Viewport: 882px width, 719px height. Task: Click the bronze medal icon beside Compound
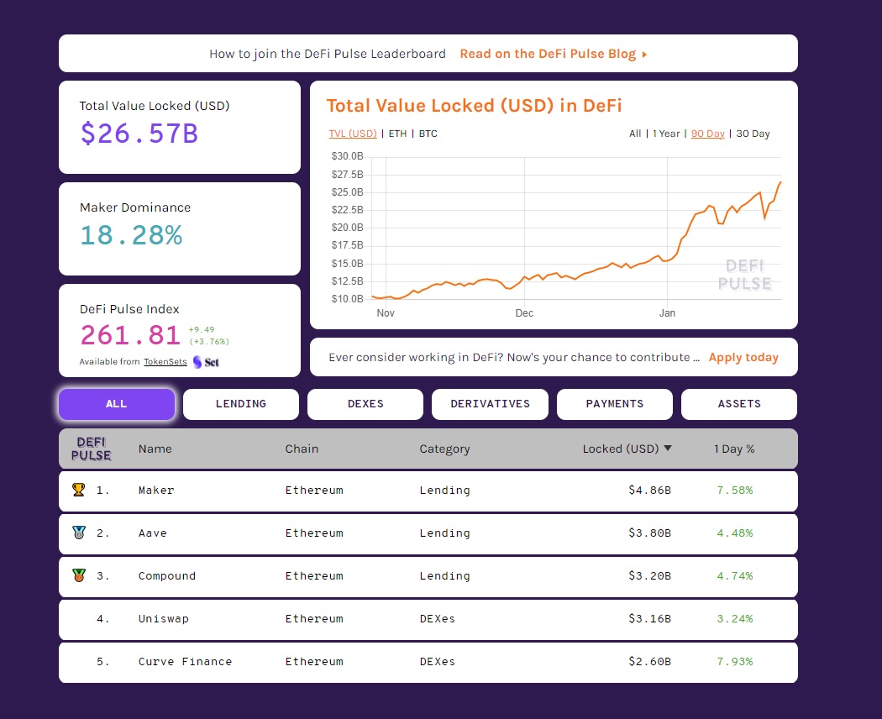coord(79,575)
